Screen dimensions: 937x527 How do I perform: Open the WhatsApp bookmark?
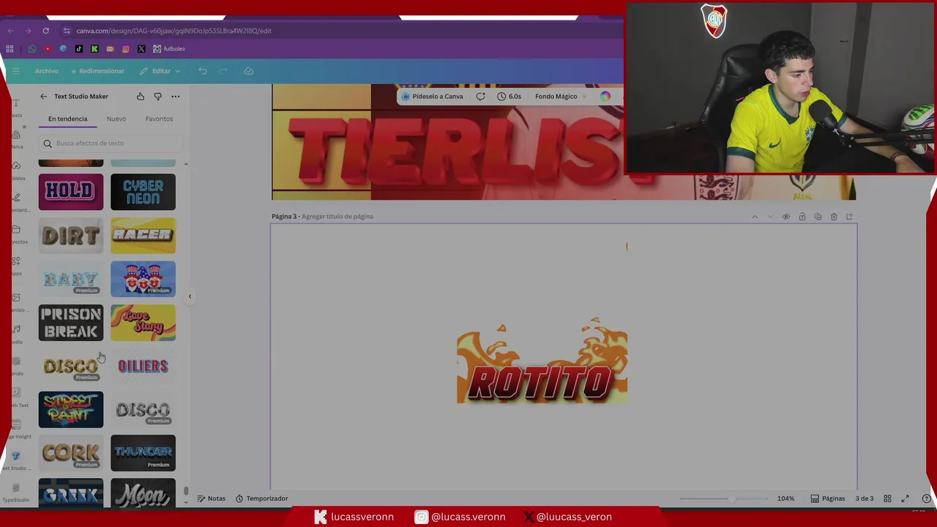(x=31, y=49)
